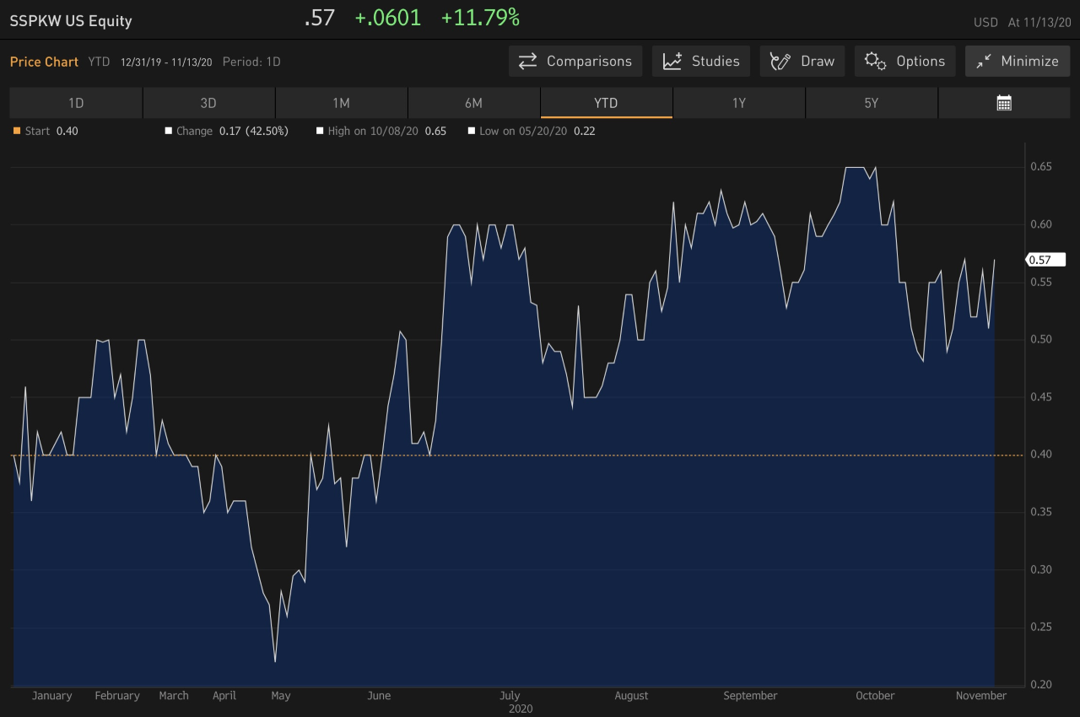The image size is (1080, 717).
Task: Switch to the 3D range tab
Action: pos(208,103)
